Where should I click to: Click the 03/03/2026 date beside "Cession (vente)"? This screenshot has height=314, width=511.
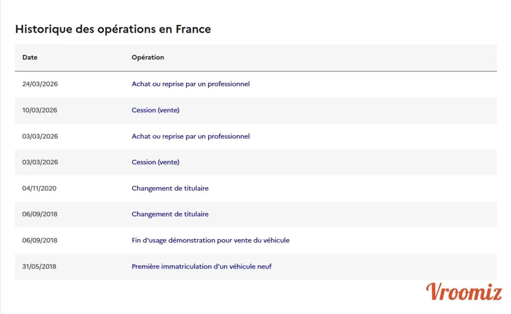[40, 162]
